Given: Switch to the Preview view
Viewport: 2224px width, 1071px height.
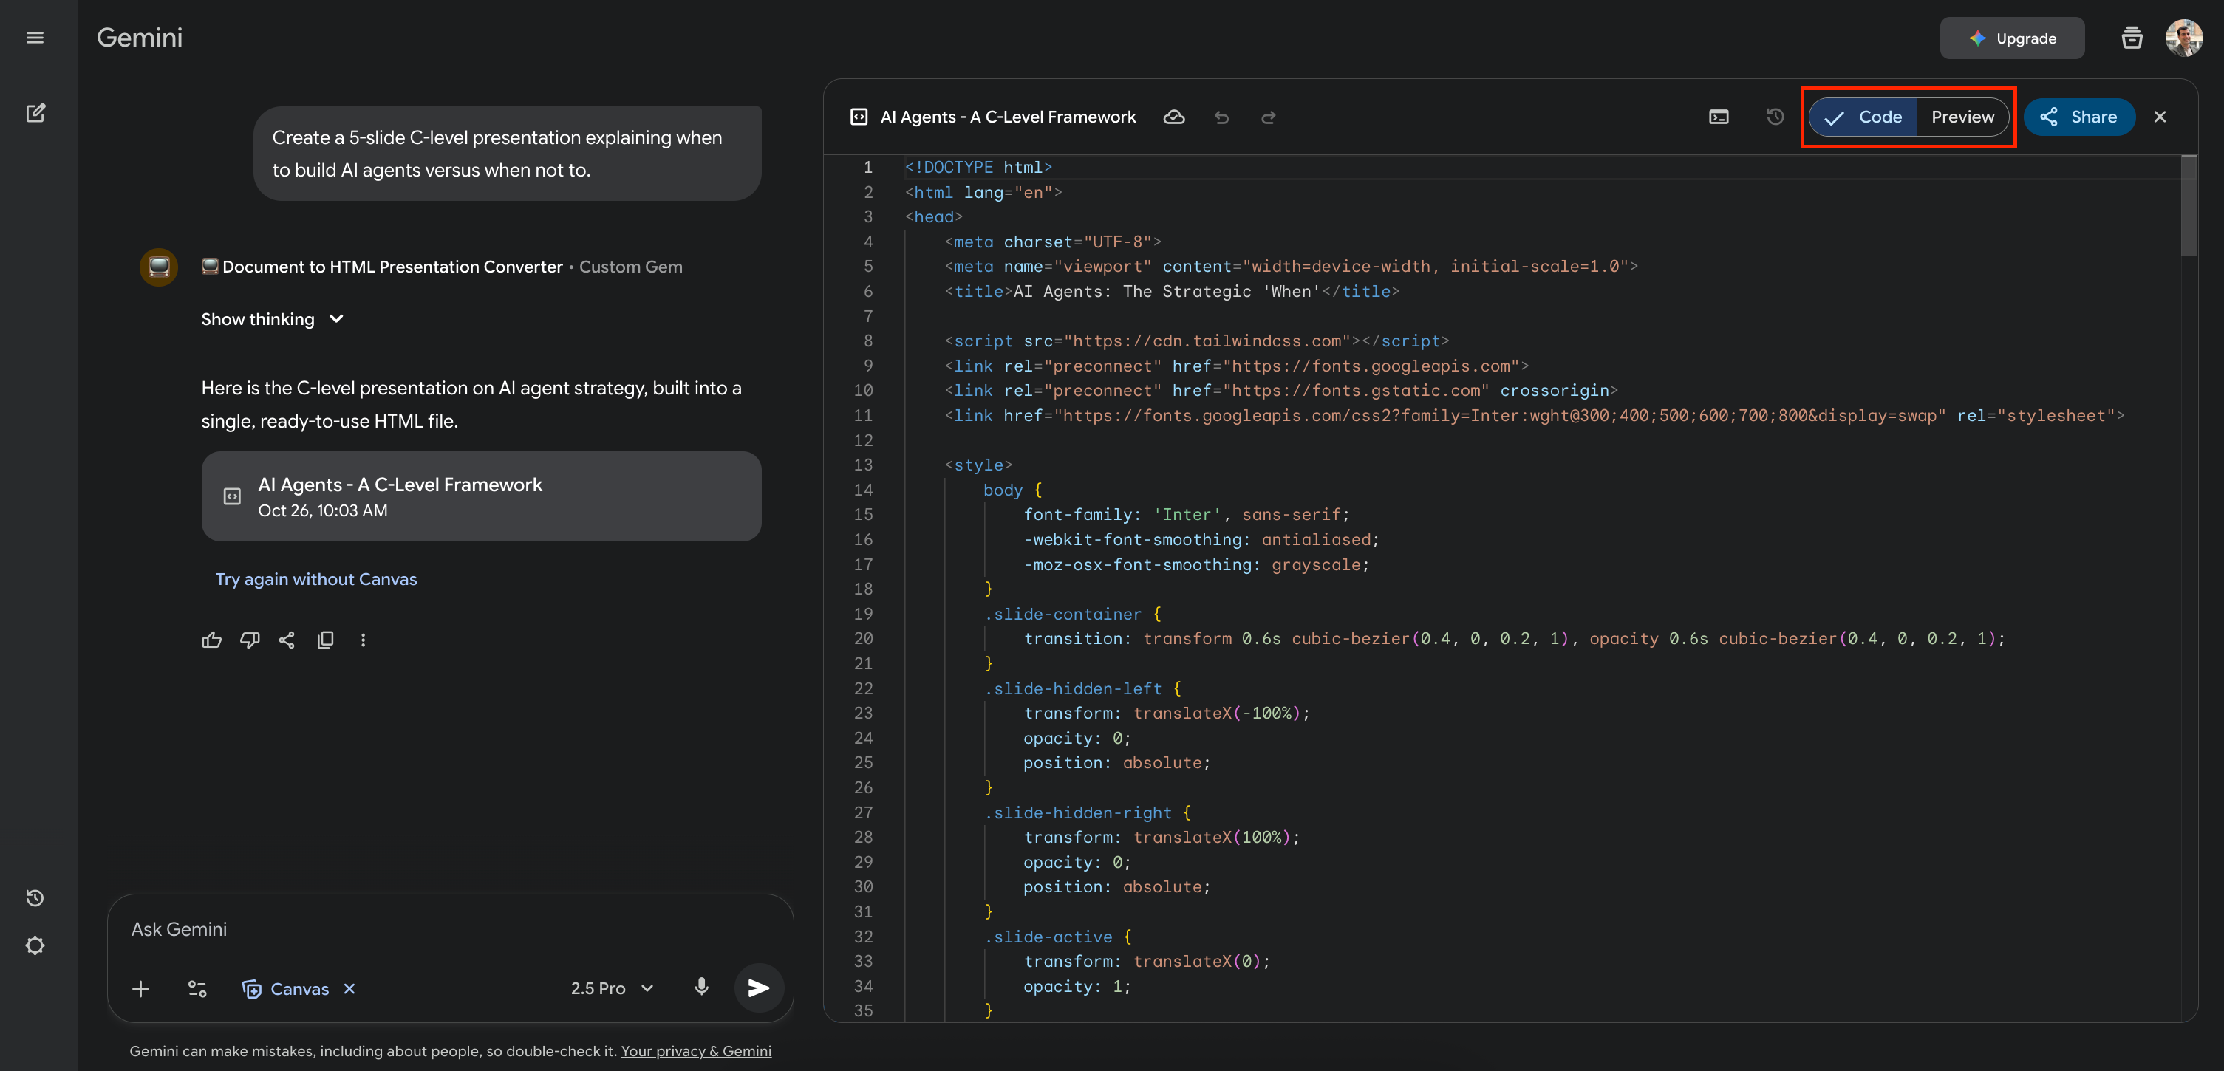Looking at the screenshot, I should click(1962, 117).
